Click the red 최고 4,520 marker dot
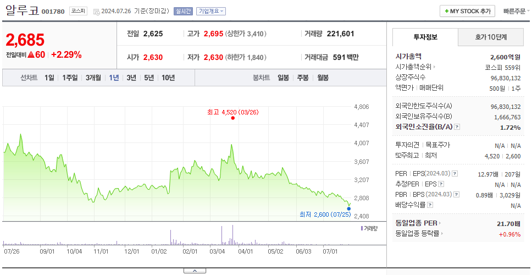Image resolution: width=532 pixels, height=275 pixels. [x=233, y=118]
